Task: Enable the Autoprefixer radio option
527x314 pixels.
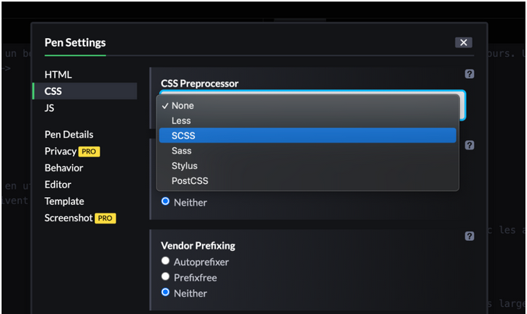Action: (165, 261)
